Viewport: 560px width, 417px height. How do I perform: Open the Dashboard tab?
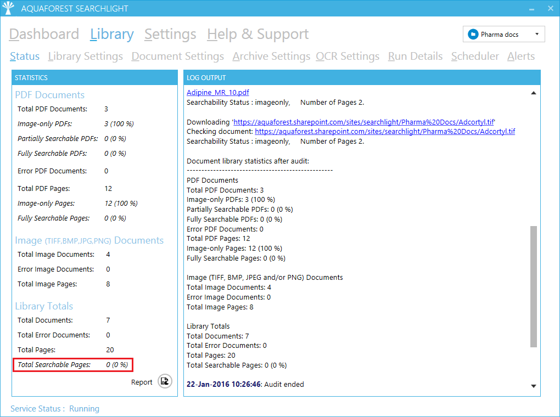pyautogui.click(x=44, y=34)
